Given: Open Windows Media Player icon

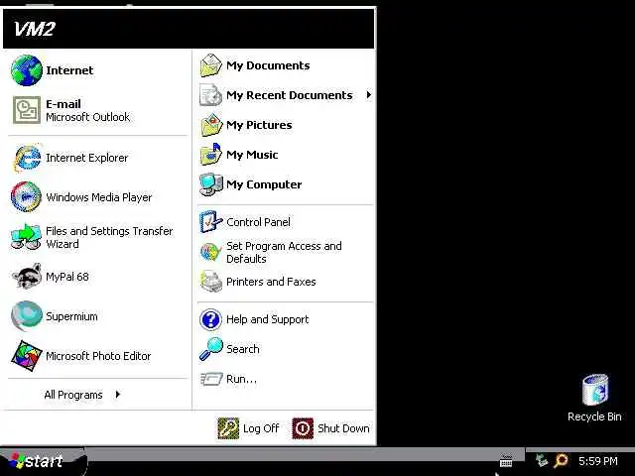Looking at the screenshot, I should [x=27, y=197].
